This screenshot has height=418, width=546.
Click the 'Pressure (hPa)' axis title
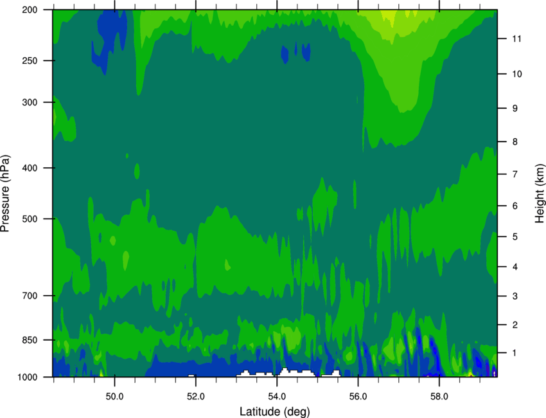tap(5, 194)
